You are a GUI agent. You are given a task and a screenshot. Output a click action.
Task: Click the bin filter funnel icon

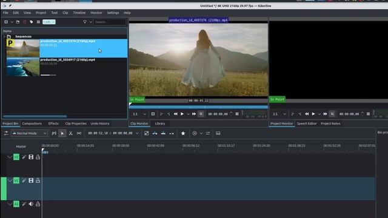click(85, 22)
